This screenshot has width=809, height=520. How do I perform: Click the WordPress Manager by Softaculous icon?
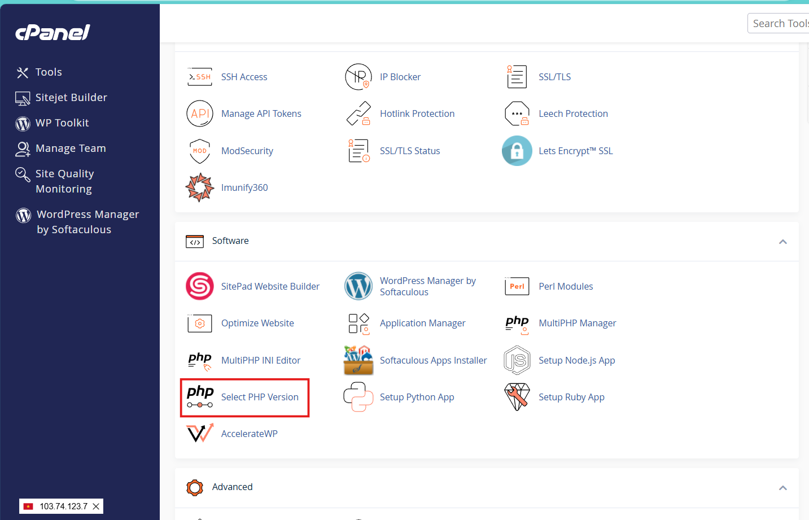point(358,286)
